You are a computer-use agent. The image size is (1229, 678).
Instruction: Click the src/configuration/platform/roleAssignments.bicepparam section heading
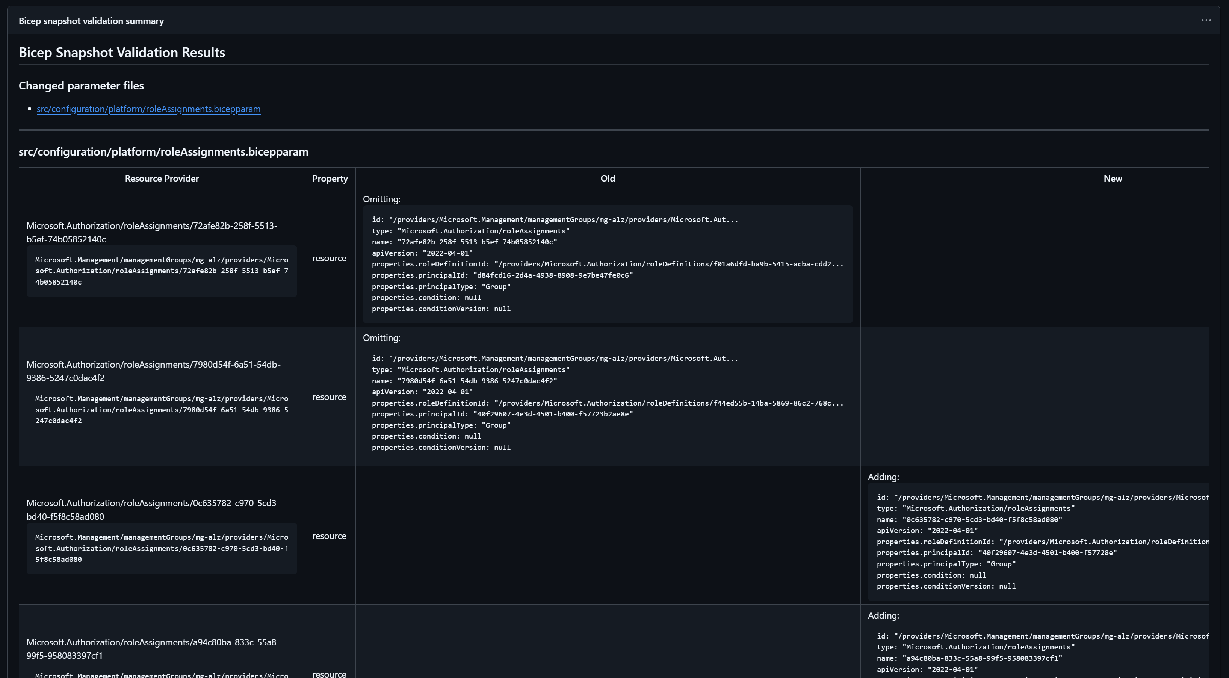tap(163, 152)
